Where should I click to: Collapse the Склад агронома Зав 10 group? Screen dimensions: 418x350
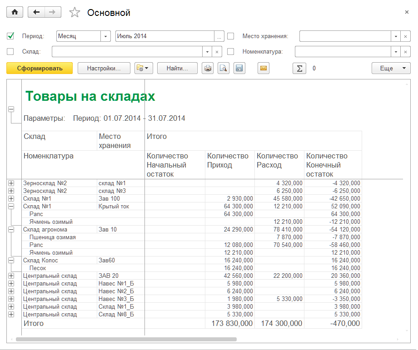click(x=11, y=230)
